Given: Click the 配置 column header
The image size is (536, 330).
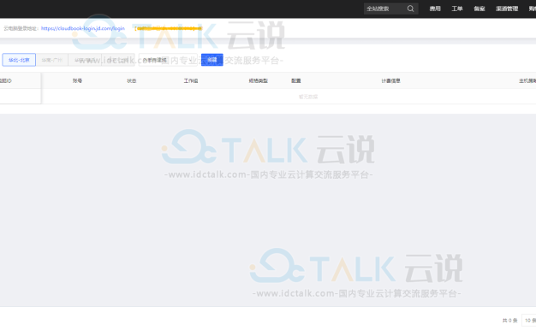Looking at the screenshot, I should click(x=296, y=81).
